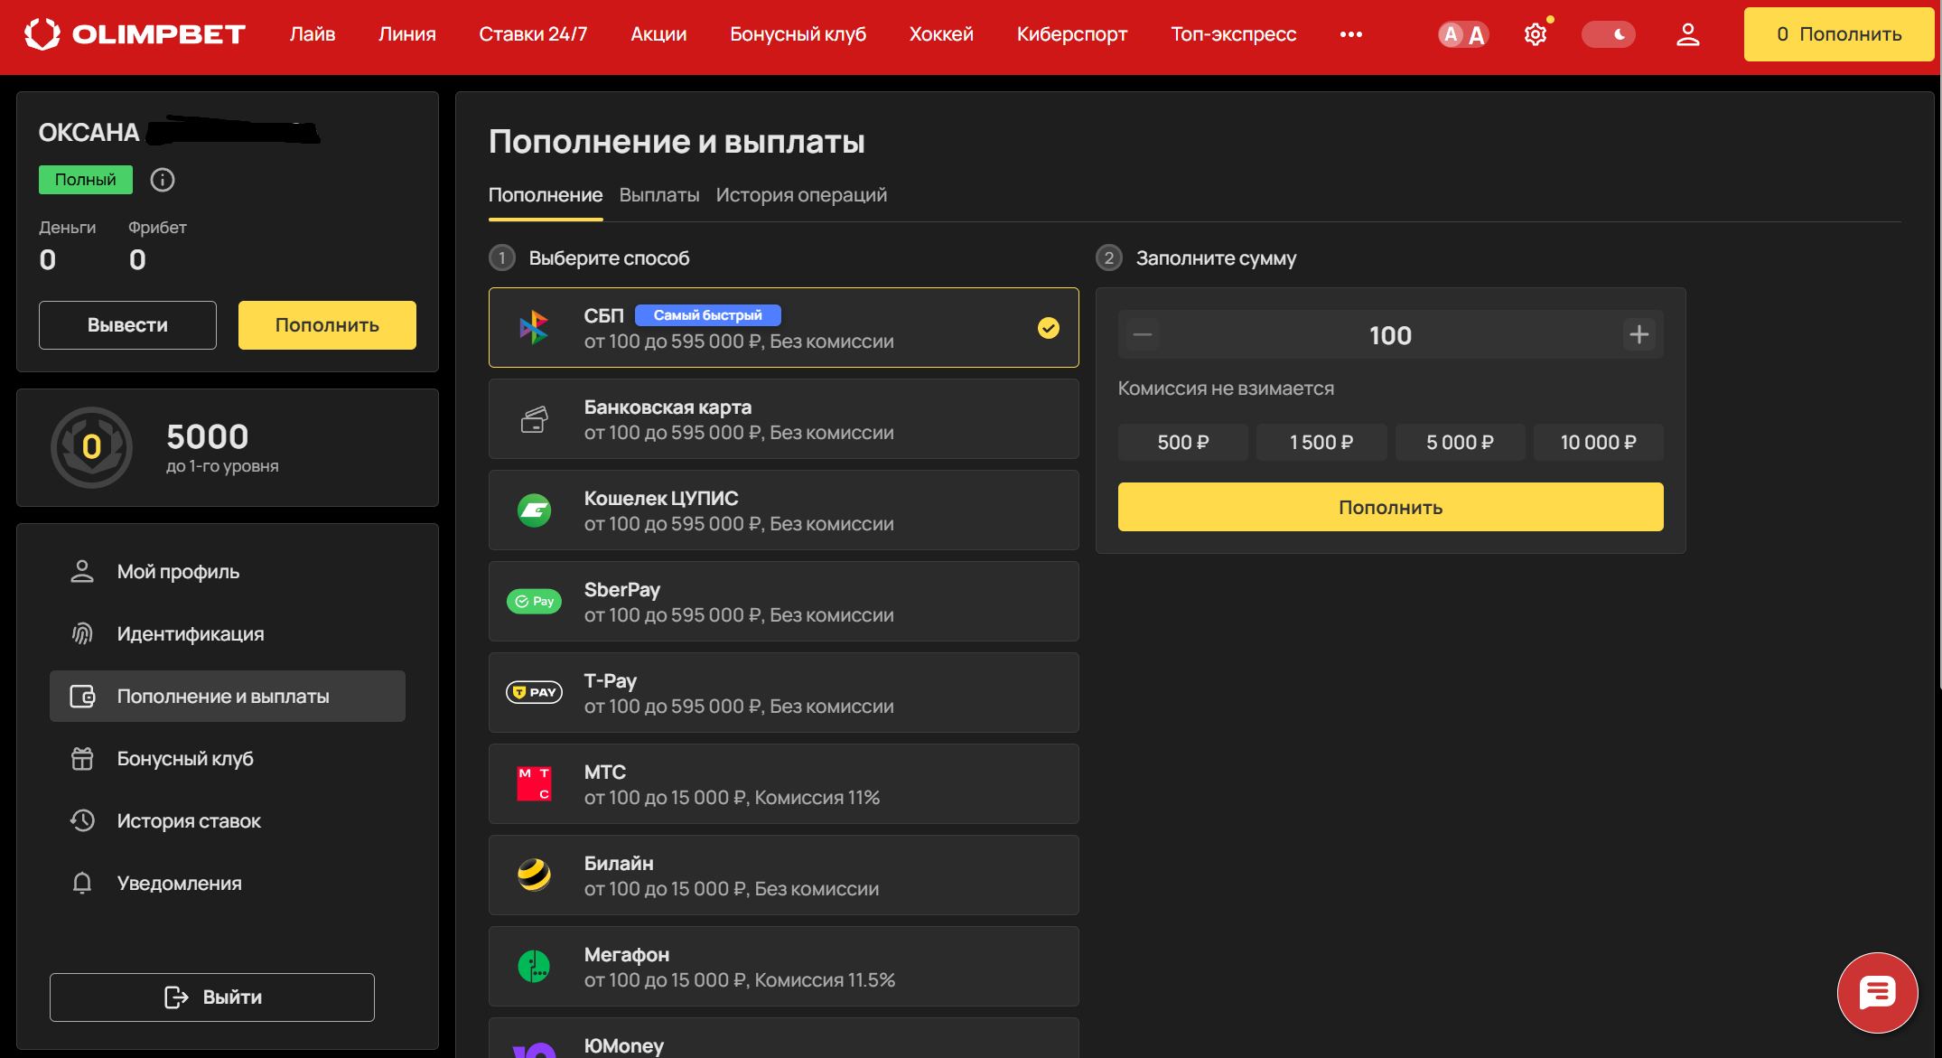Select the Мегафон payment method
This screenshot has width=1942, height=1058.
[784, 967]
